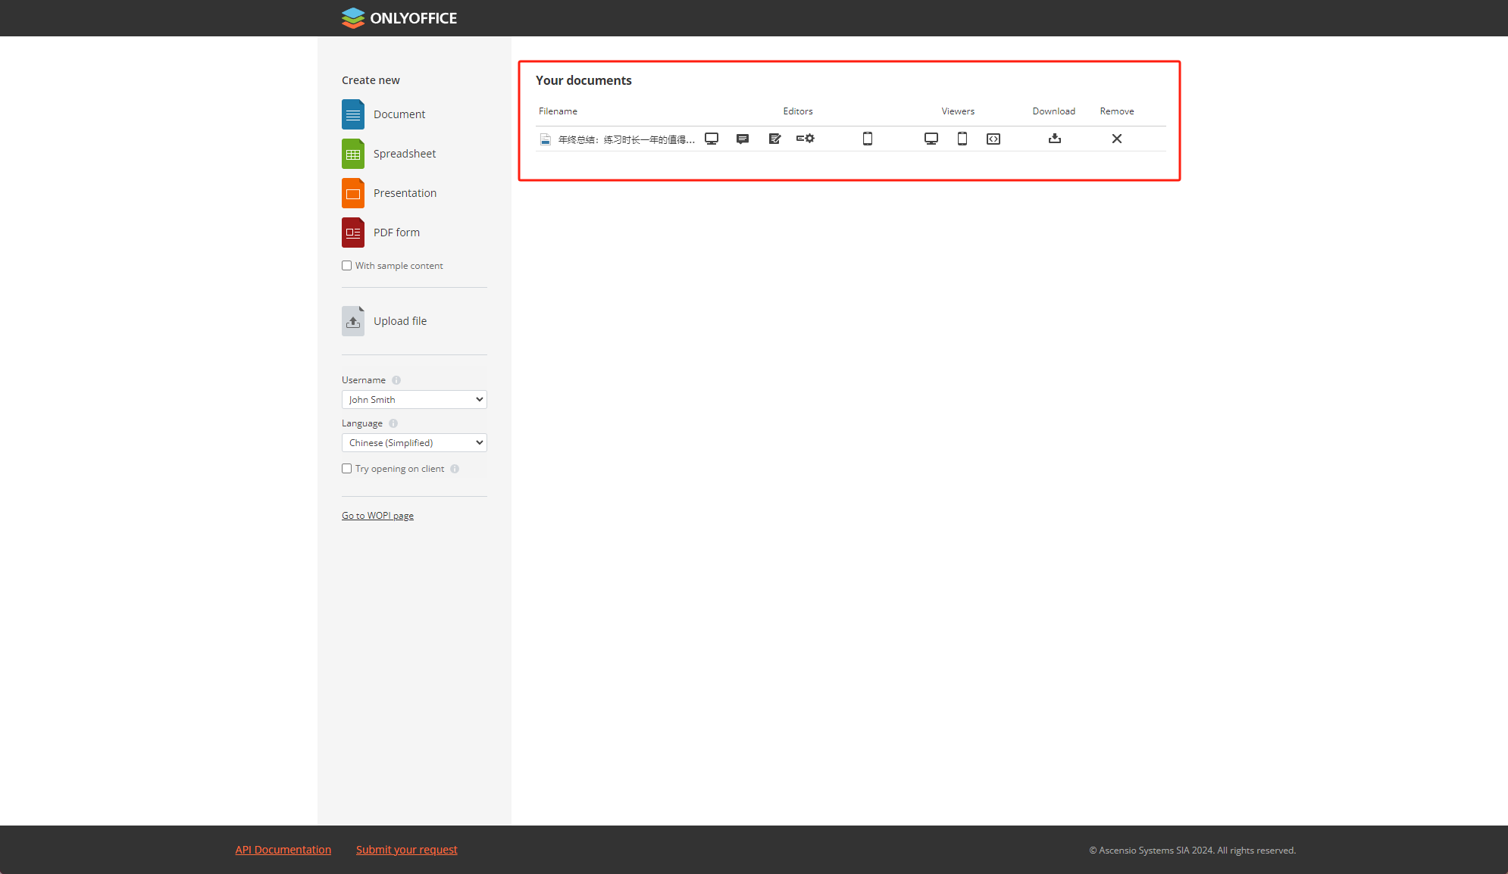
Task: Click the settings/forms editor icon
Action: pyautogui.click(x=805, y=137)
